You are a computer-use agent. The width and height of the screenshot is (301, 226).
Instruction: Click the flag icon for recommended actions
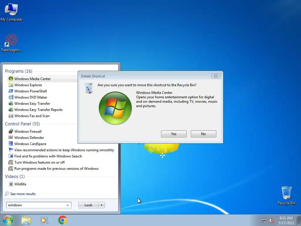pyautogui.click(x=11, y=150)
